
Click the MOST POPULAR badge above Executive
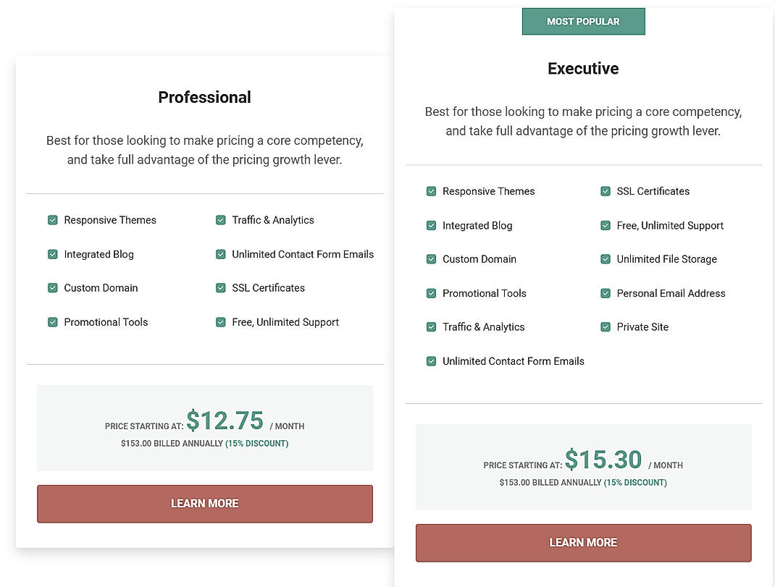tap(583, 21)
